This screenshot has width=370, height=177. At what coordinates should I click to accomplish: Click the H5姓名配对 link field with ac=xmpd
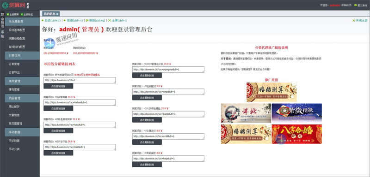(168, 92)
